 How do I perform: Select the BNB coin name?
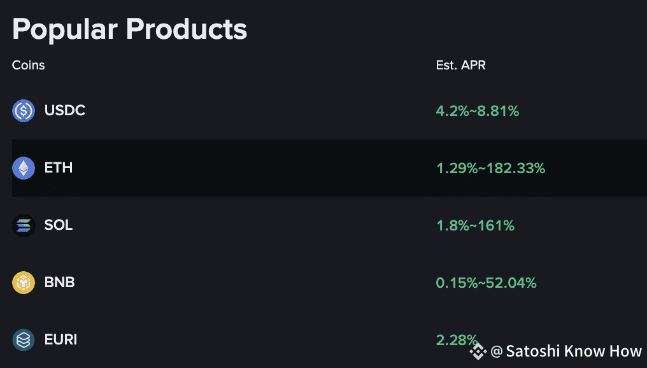point(60,283)
